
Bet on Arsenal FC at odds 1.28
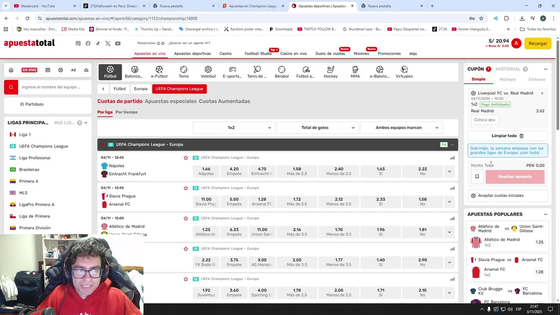[x=262, y=202]
